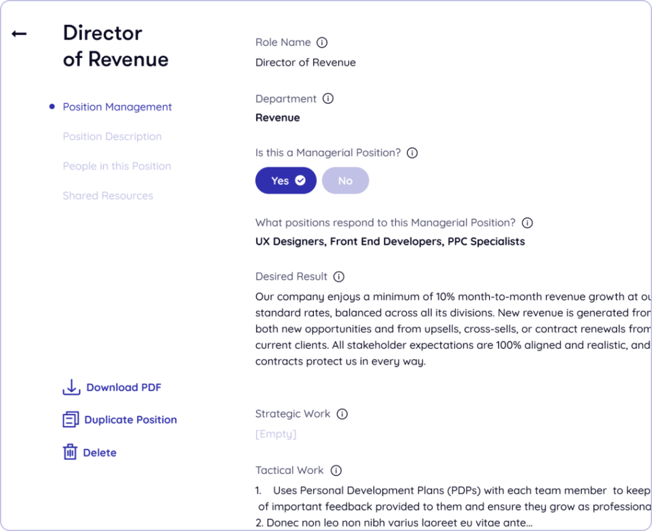Click info icon beside Department label

tap(328, 99)
